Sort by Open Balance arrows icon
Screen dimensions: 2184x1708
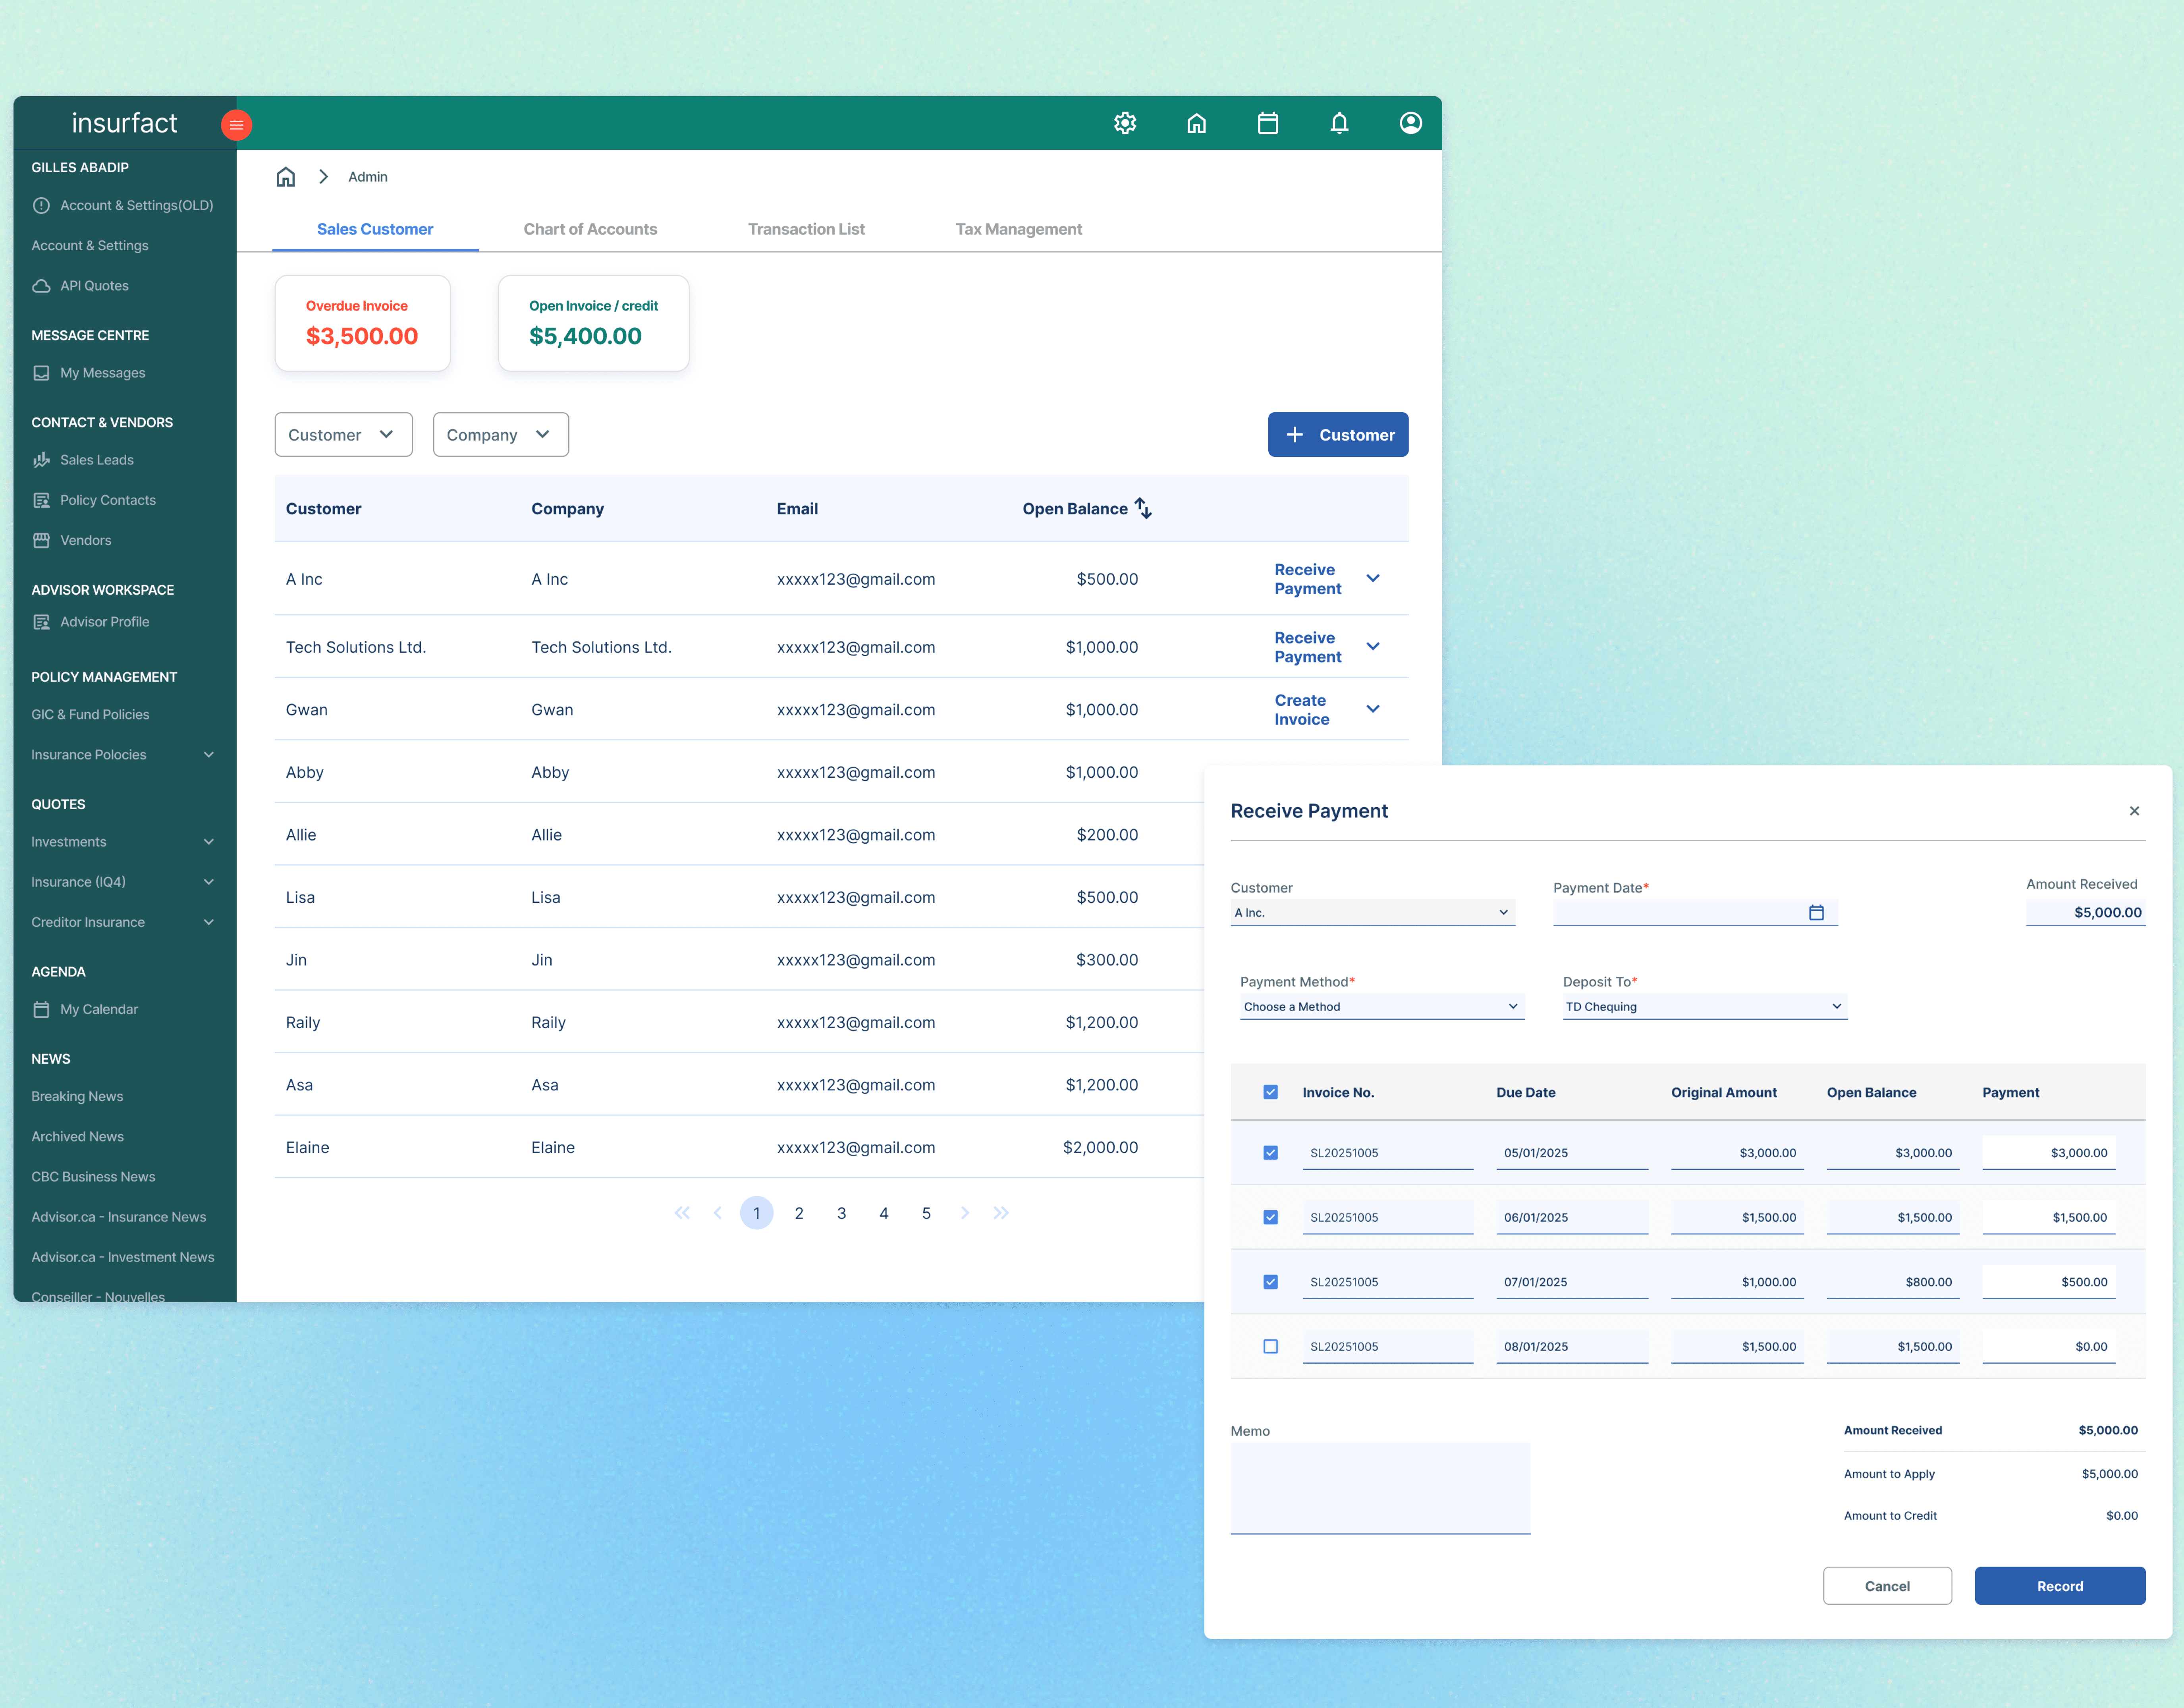click(1143, 508)
